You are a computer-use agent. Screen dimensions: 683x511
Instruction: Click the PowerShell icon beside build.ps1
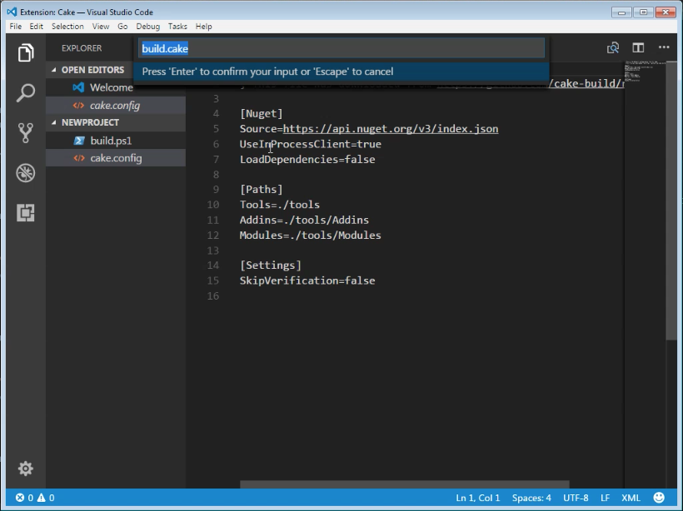[79, 141]
